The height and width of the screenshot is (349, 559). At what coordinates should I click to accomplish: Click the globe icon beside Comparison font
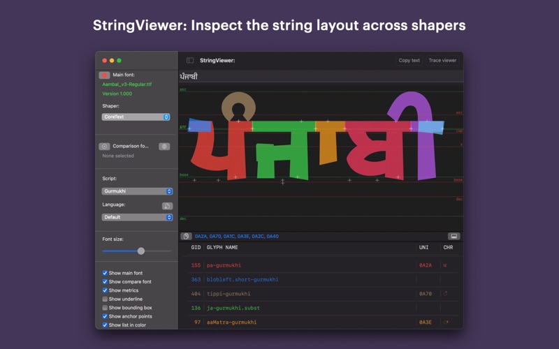[164, 147]
